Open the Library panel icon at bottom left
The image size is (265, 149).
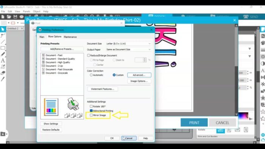[3, 134]
